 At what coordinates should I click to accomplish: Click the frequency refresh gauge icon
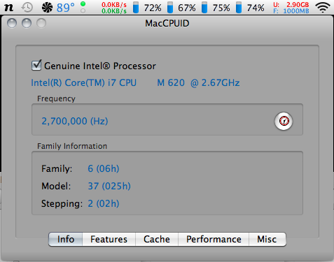pos(284,121)
